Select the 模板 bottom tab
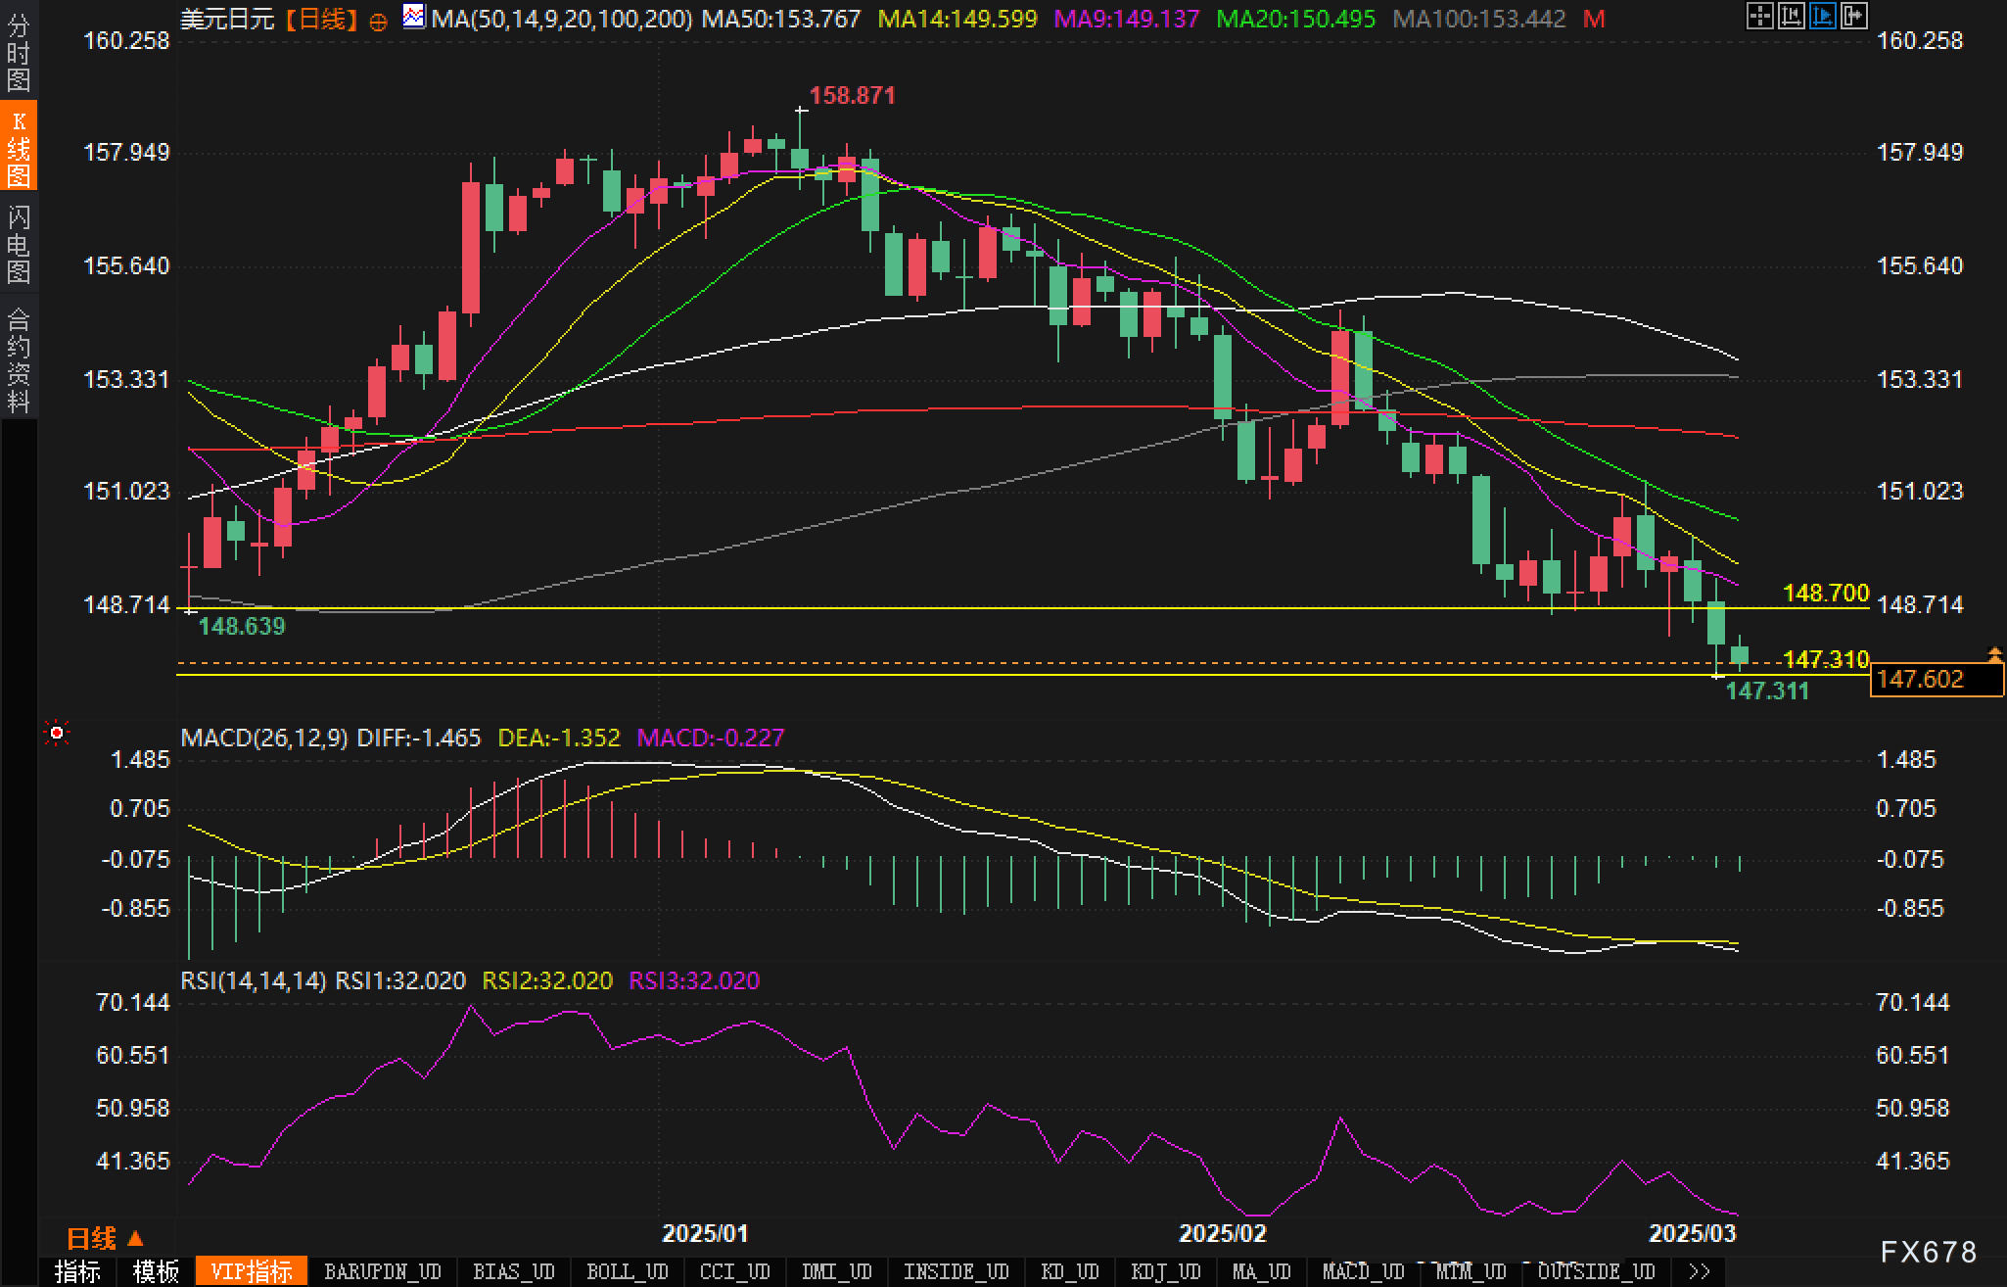The height and width of the screenshot is (1287, 2007). click(x=156, y=1271)
